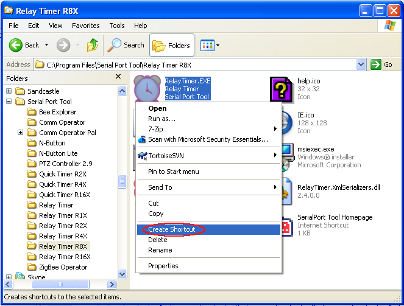Click folder tree scroll down arrow
Viewport: 404px width, 306px height.
coord(122,274)
